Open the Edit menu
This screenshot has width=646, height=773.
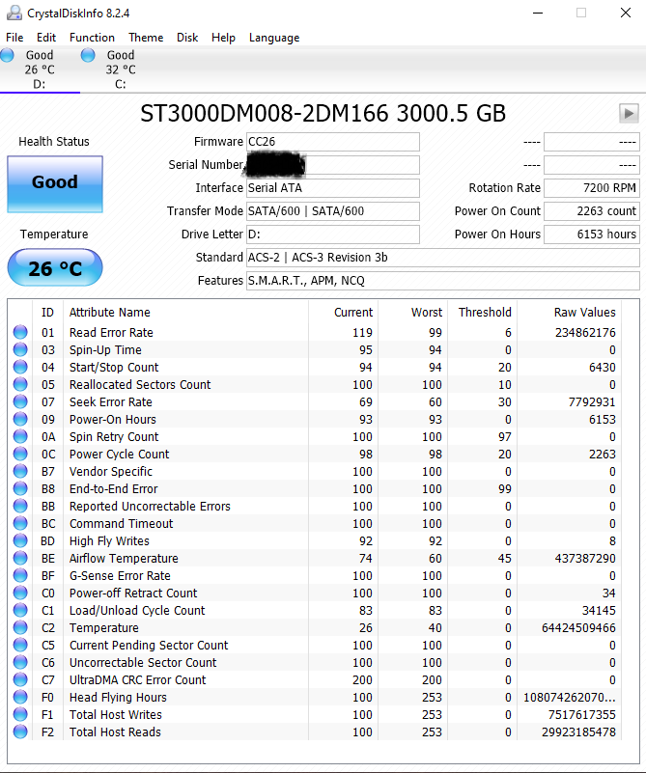(45, 38)
